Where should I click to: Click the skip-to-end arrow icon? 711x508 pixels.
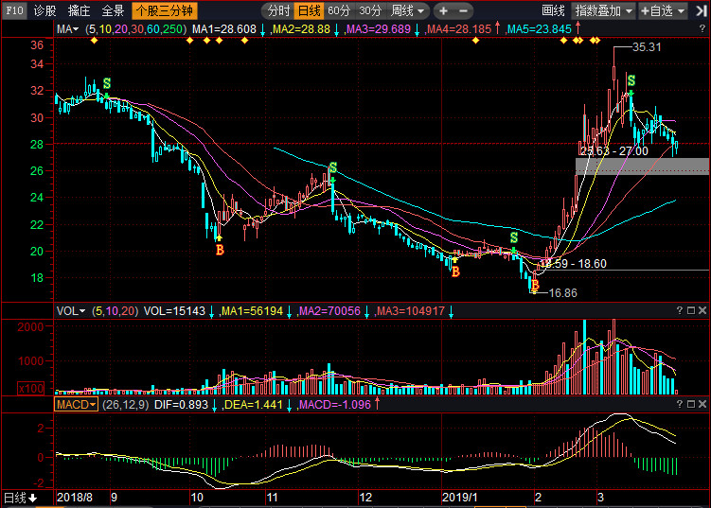click(x=701, y=10)
